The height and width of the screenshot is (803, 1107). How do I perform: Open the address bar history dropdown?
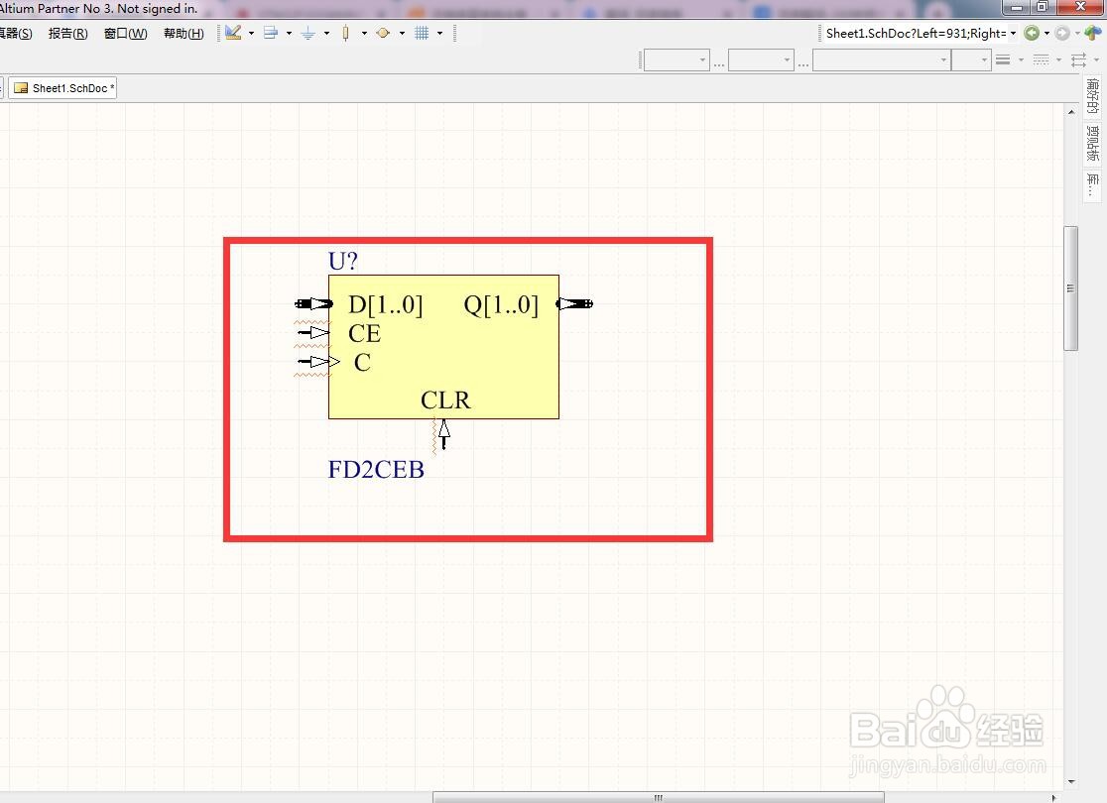click(x=1013, y=33)
